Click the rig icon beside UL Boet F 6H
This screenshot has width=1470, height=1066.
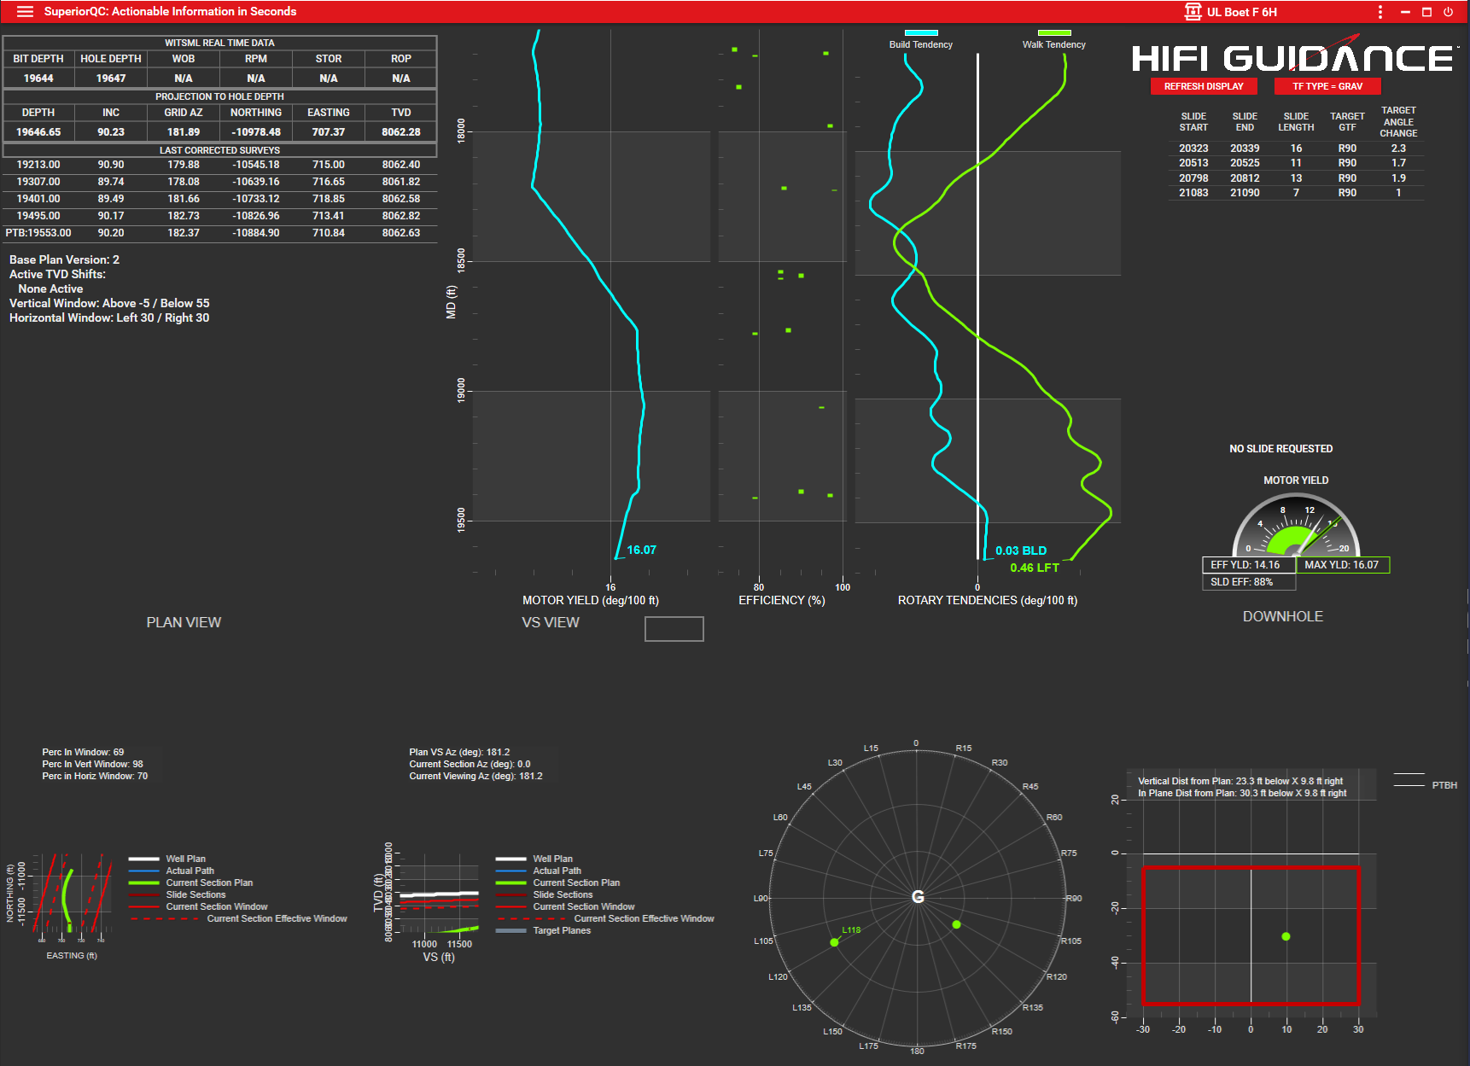(x=1193, y=11)
